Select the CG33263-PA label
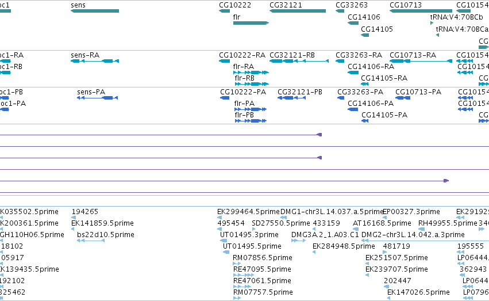 click(360, 92)
